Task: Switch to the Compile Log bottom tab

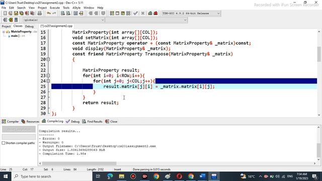Action: point(52,121)
